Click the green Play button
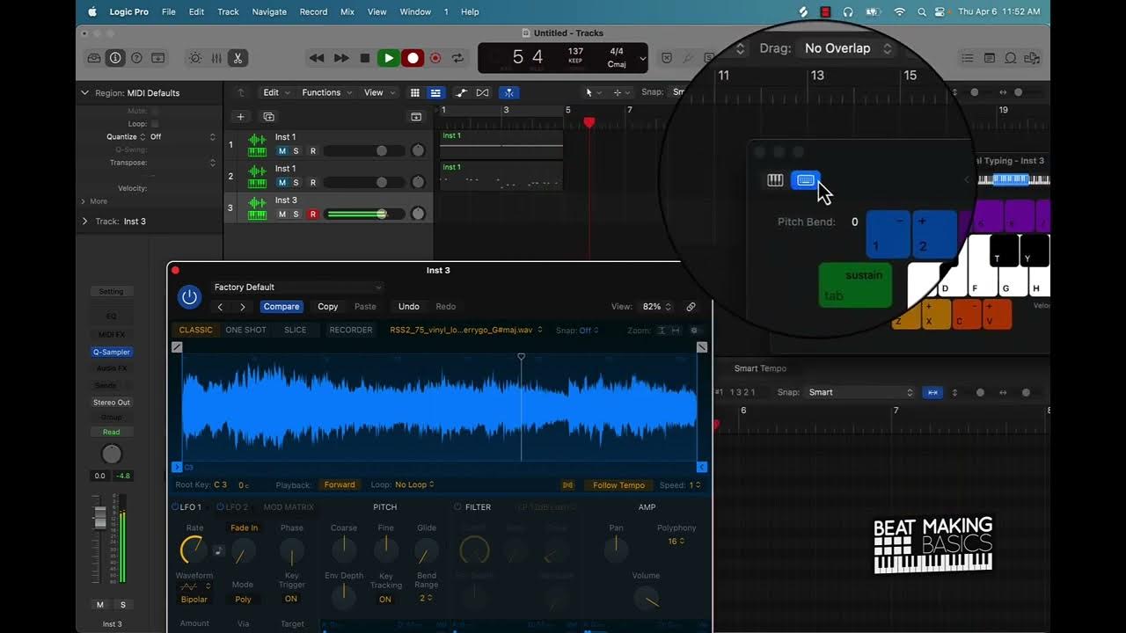The image size is (1126, 633). (x=388, y=58)
